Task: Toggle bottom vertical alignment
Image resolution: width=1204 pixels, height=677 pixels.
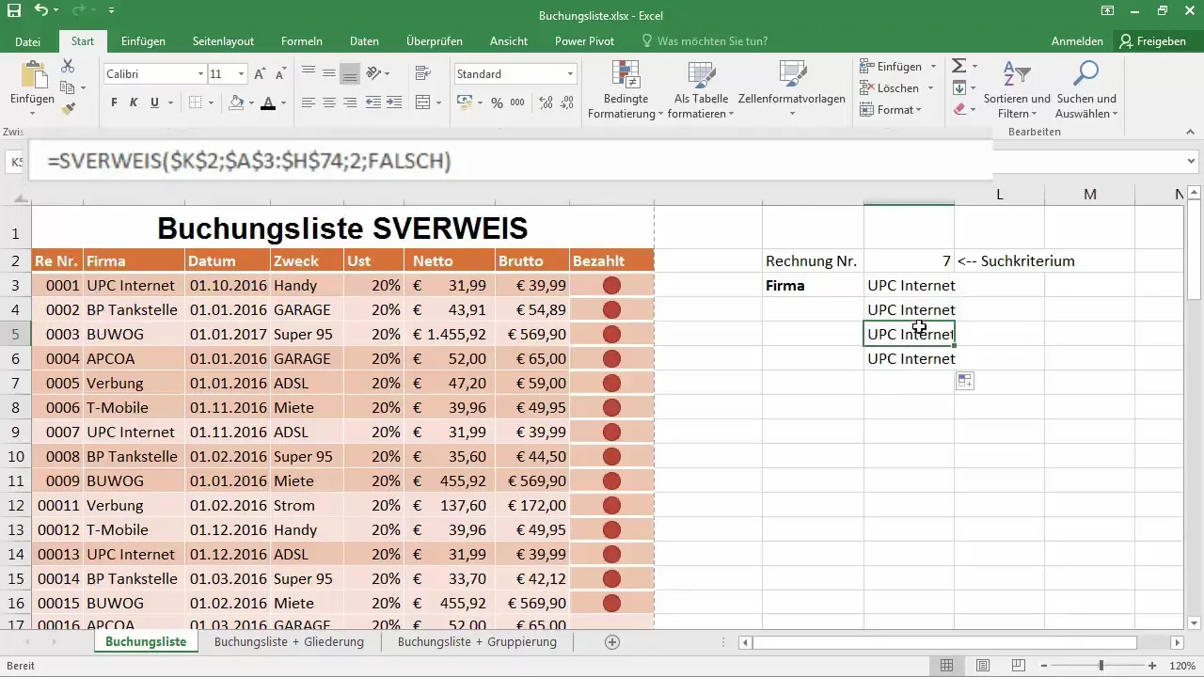Action: (350, 73)
